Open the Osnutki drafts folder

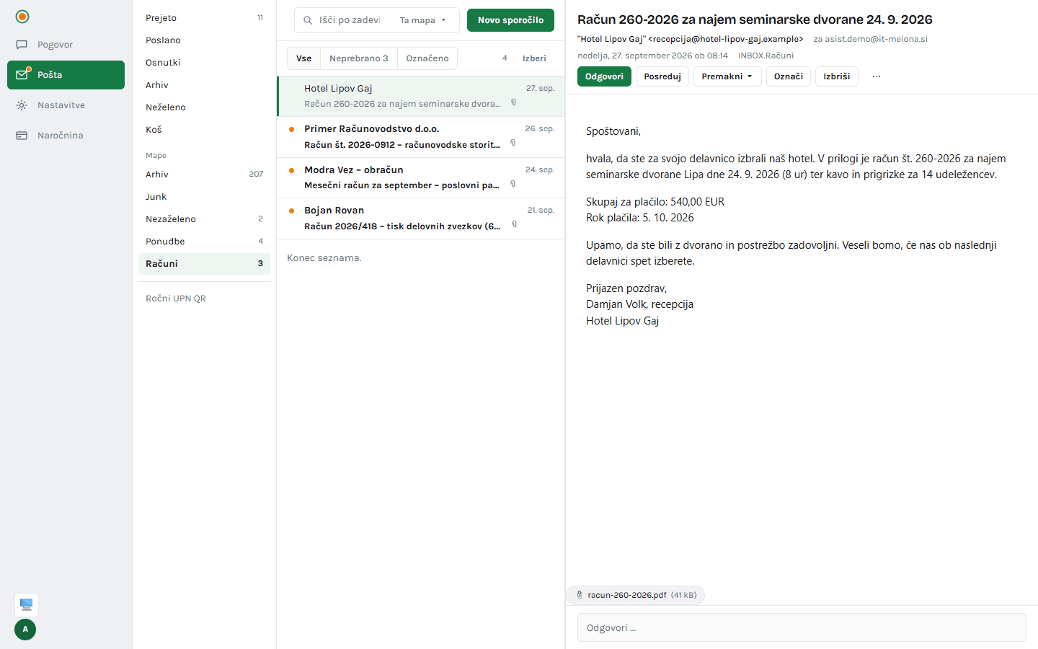204,63
